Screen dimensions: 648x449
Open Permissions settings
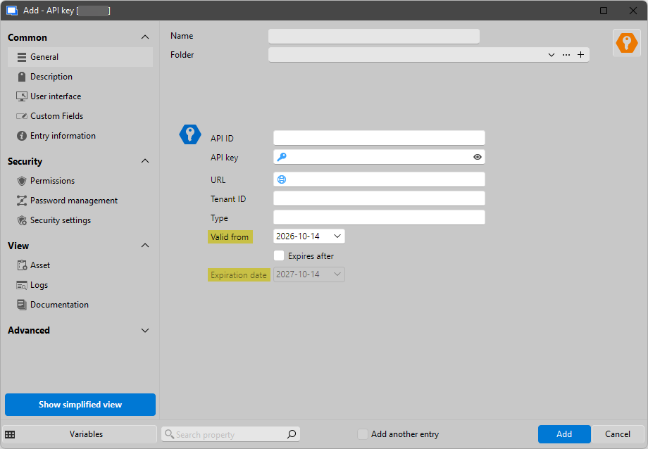pos(80,181)
